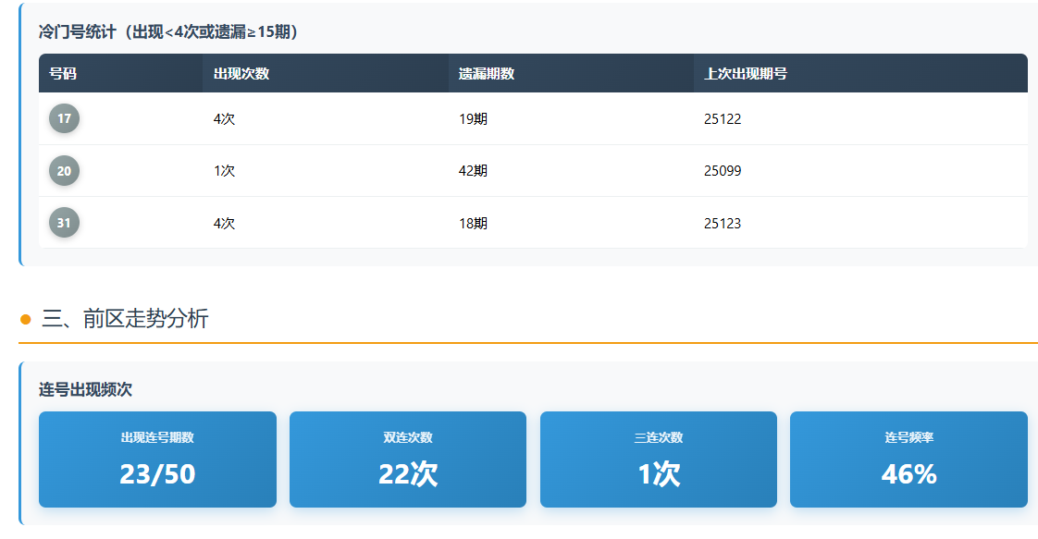
Task: Click the 遗漏期数 column header
Action: (571, 73)
